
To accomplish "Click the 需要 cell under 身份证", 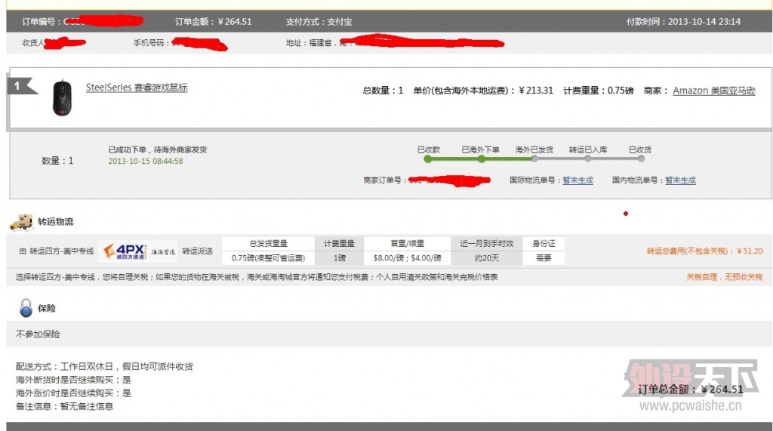I will click(544, 258).
